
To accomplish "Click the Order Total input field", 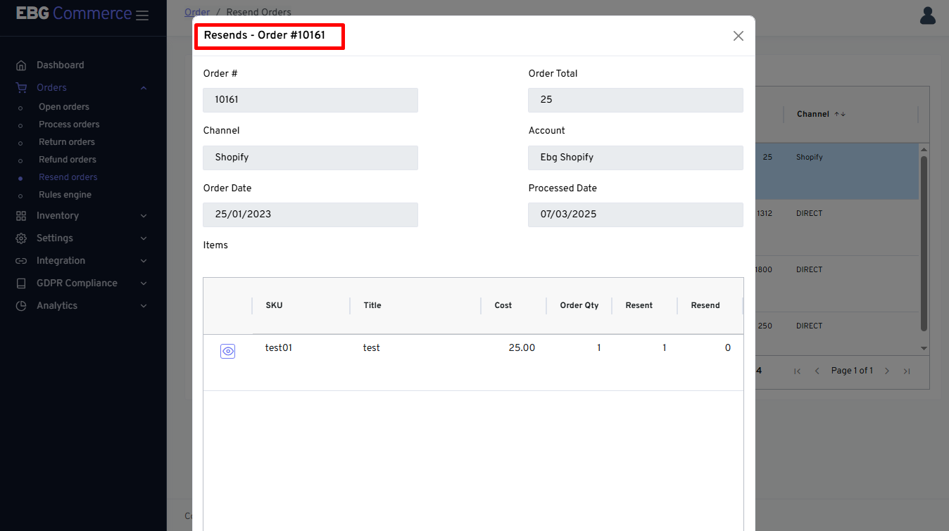I will [x=635, y=100].
